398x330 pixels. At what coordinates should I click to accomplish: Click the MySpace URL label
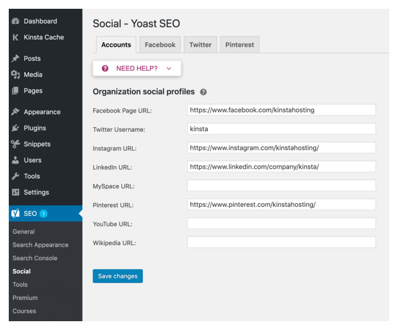coord(114,186)
